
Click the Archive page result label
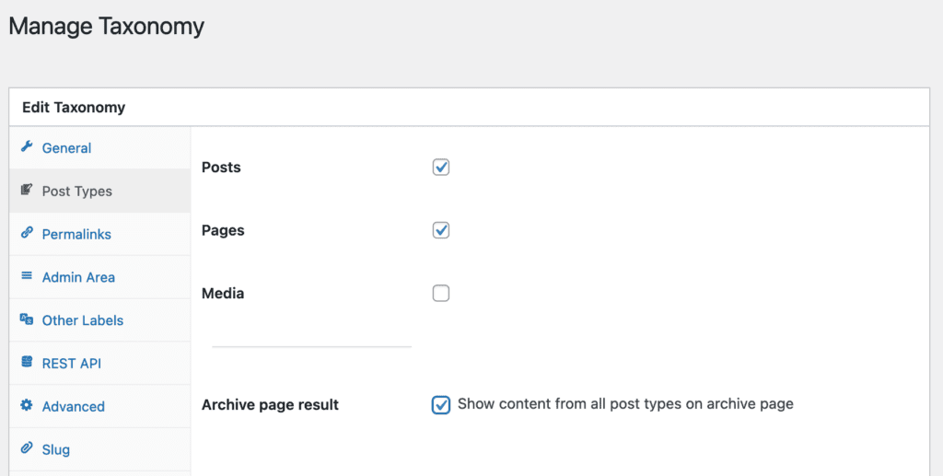pyautogui.click(x=270, y=405)
